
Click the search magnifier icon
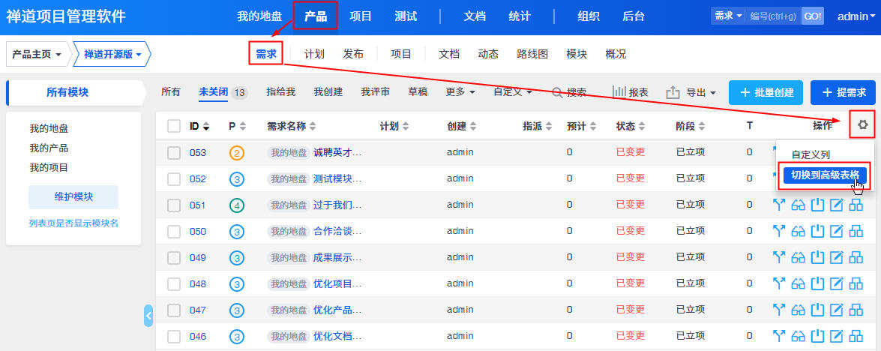pos(557,93)
